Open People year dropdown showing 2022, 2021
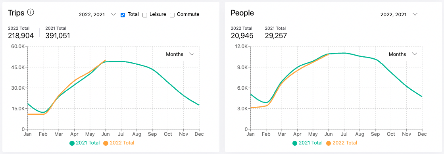This screenshot has width=444, height=154. 399,14
